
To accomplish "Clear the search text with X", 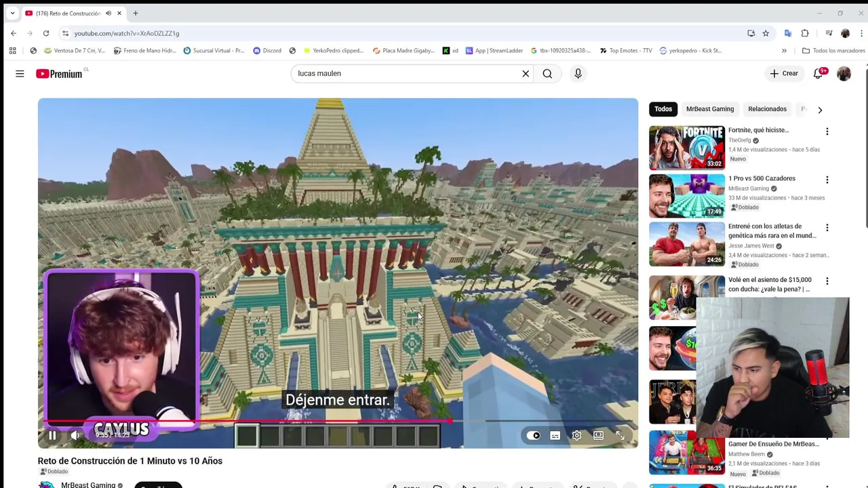I will (x=526, y=73).
